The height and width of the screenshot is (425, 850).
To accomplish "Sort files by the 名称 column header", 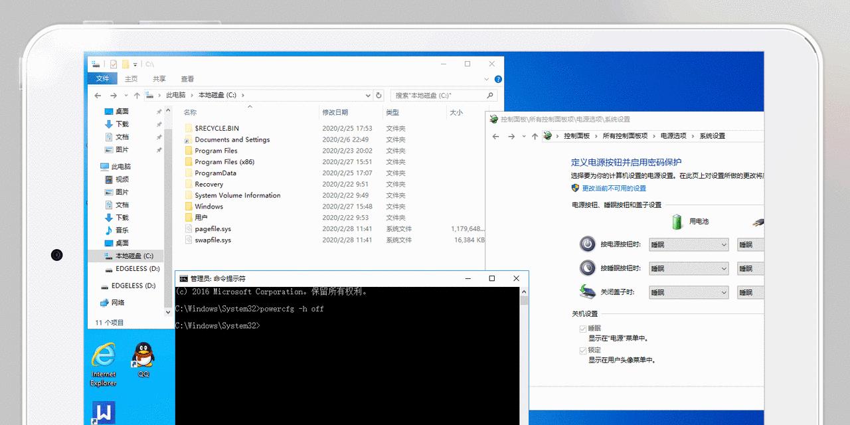I will click(190, 113).
